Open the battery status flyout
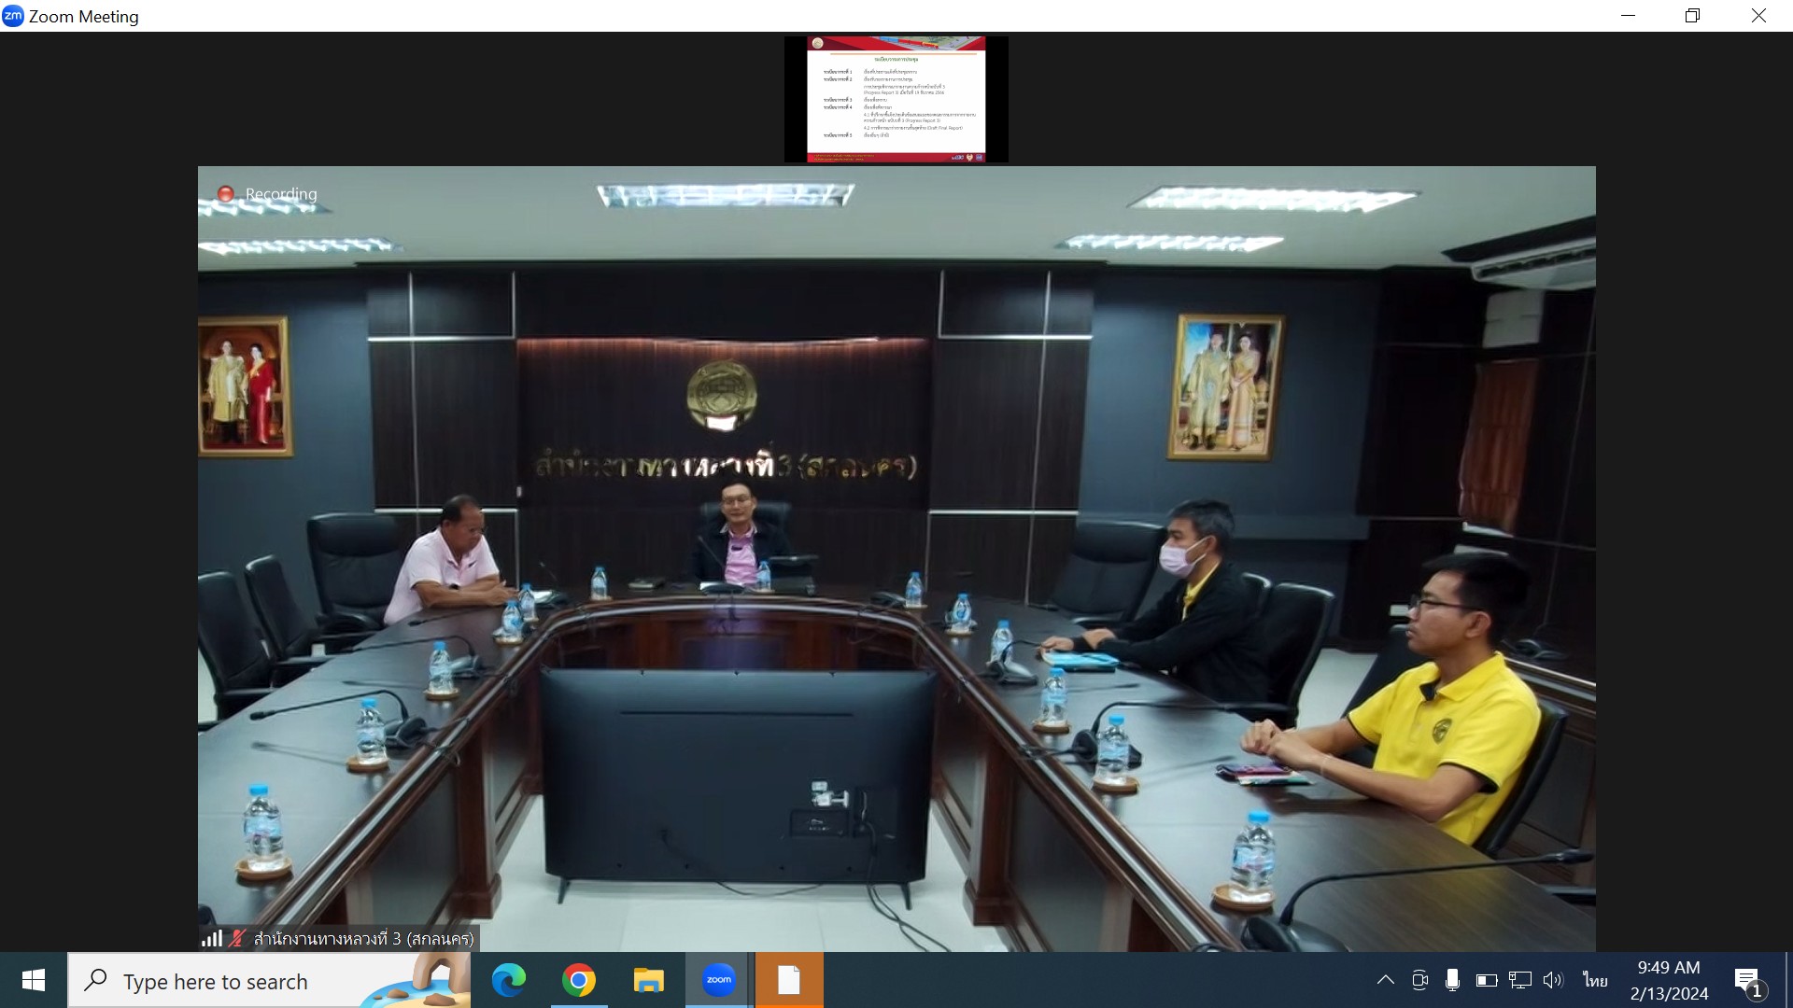This screenshot has width=1793, height=1008. (1486, 980)
